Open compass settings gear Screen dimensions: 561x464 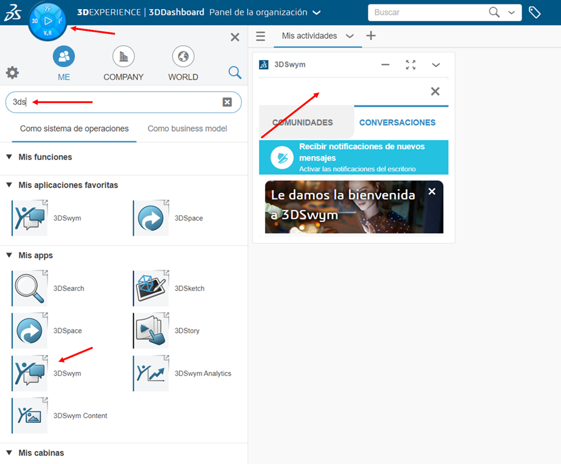(x=12, y=72)
